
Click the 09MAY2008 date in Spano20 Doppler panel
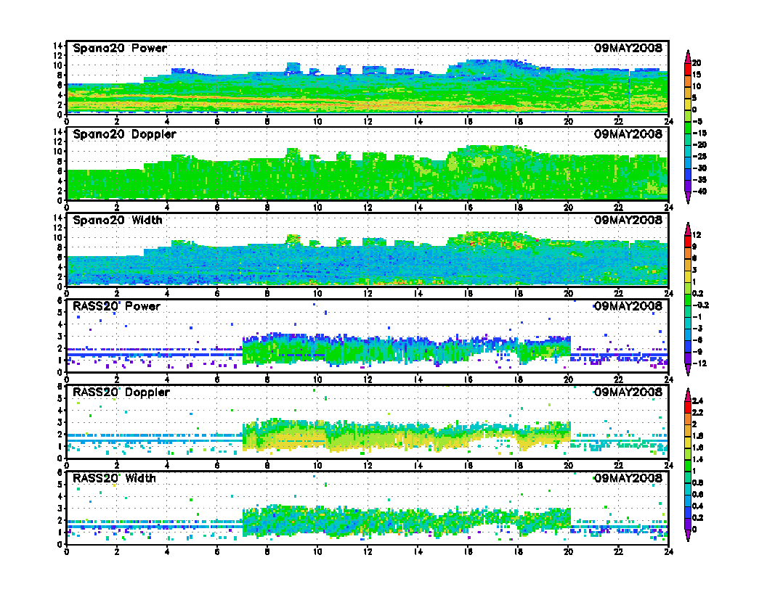coord(628,133)
